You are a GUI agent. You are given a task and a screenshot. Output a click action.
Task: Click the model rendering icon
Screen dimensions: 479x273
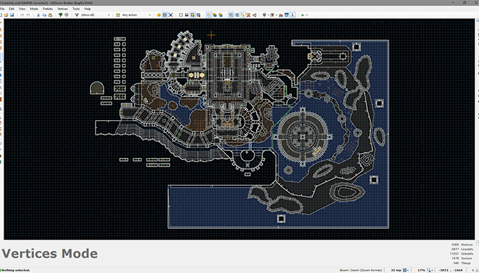tap(272, 15)
